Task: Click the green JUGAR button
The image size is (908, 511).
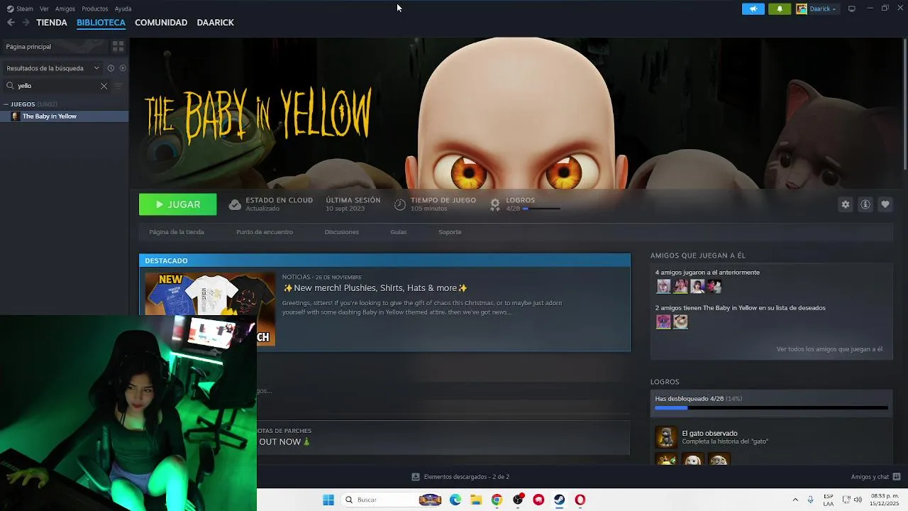Action: (x=178, y=204)
